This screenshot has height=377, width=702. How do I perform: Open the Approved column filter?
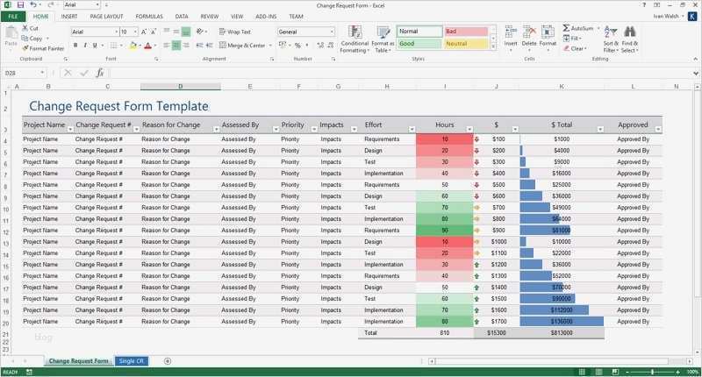[x=658, y=129]
